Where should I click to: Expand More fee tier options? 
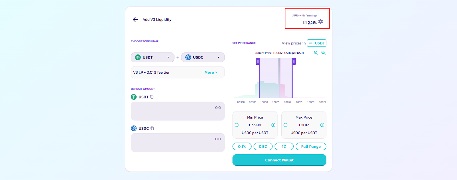click(x=211, y=72)
